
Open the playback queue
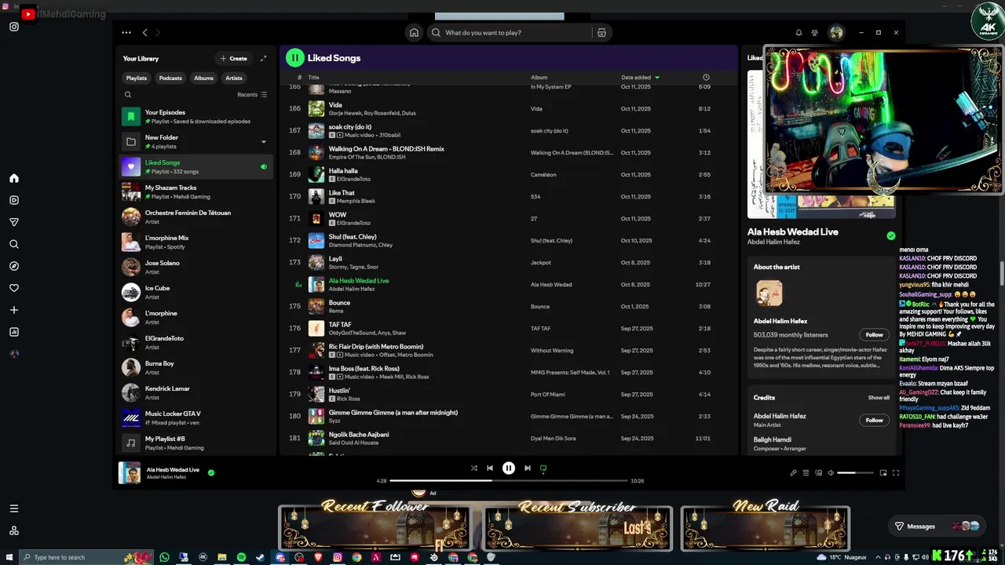806,472
